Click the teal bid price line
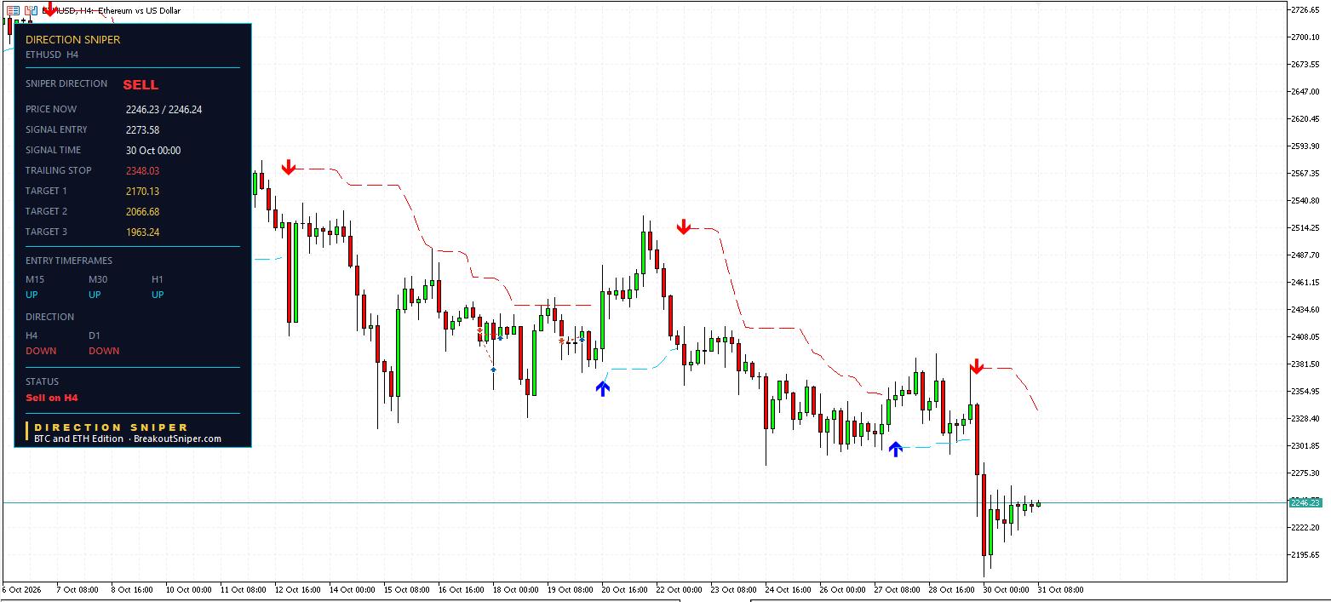This screenshot has height=602, width=1331. (x=644, y=503)
